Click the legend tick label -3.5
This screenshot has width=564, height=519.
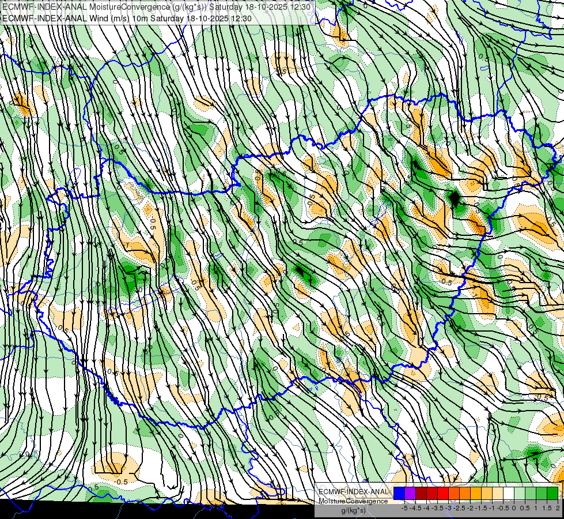point(437,508)
